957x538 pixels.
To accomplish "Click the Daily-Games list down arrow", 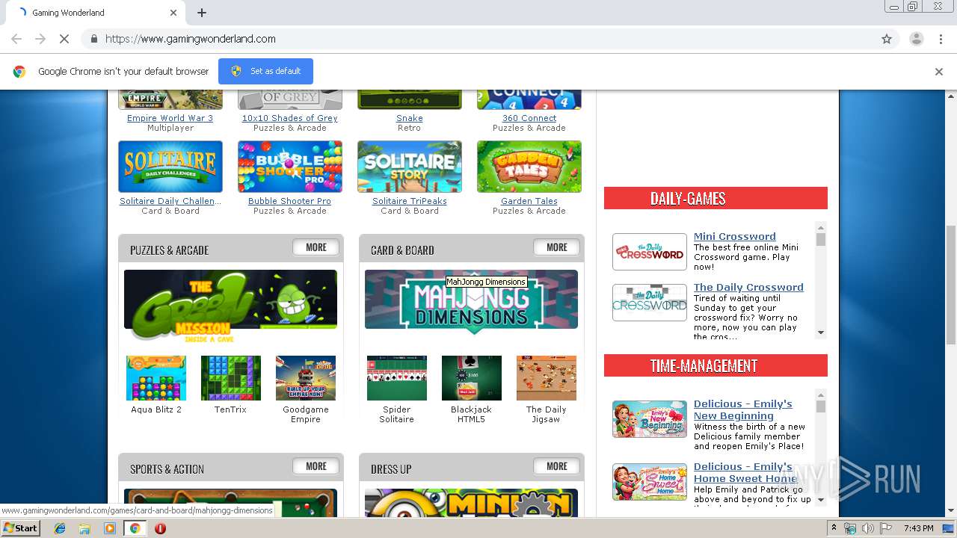I will pyautogui.click(x=821, y=333).
